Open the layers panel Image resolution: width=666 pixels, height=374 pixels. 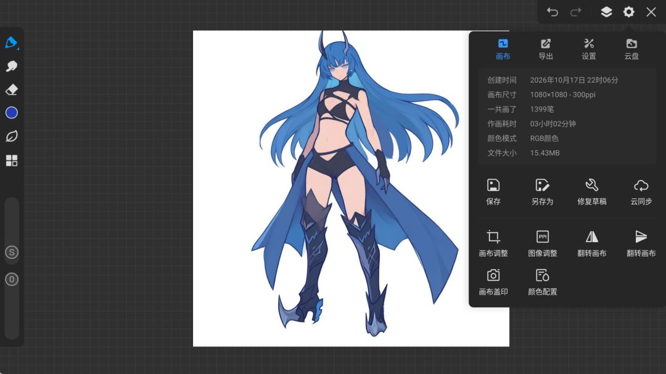[x=606, y=12]
